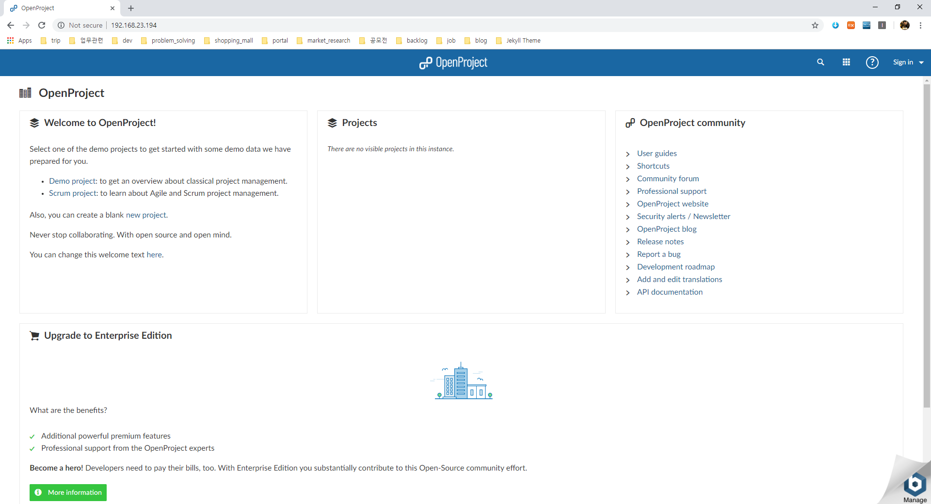This screenshot has height=504, width=931.
Task: Open the search magnifier in OpenProject header
Action: [820, 62]
